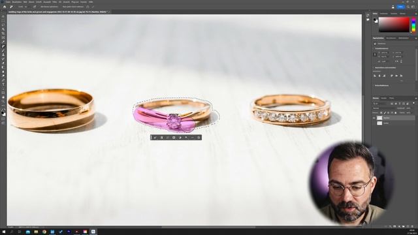Click the rotation angle input field
This screenshot has width=418, height=235.
384,61
